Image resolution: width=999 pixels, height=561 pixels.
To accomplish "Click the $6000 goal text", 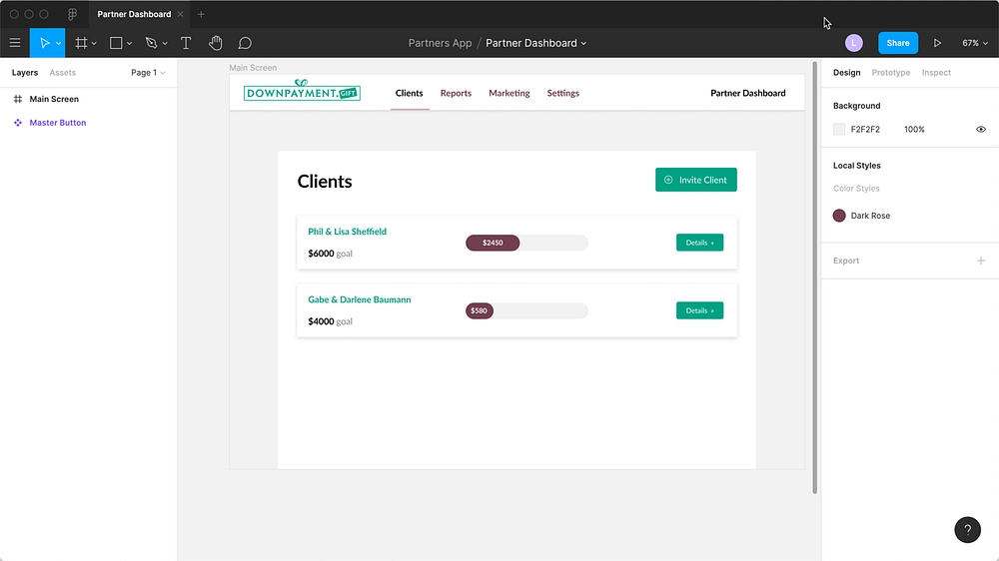I will (330, 253).
